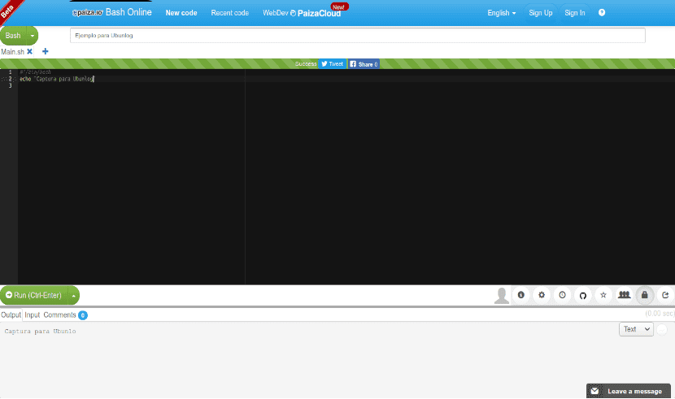Open the English language dropdown
The width and height of the screenshot is (675, 399).
(502, 13)
